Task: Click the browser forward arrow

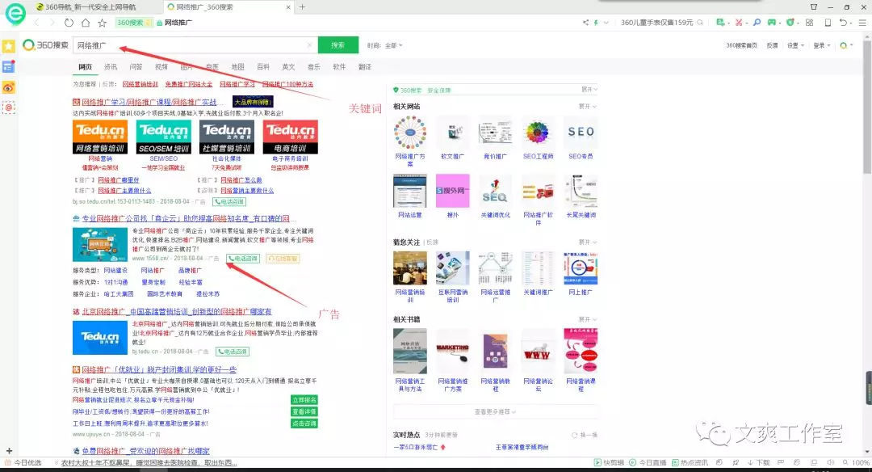Action: pyautogui.click(x=52, y=23)
